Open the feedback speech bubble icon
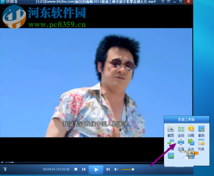This screenshot has width=214, height=176. pos(163,2)
